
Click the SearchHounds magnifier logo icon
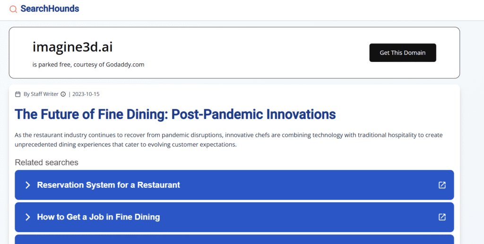coord(13,9)
